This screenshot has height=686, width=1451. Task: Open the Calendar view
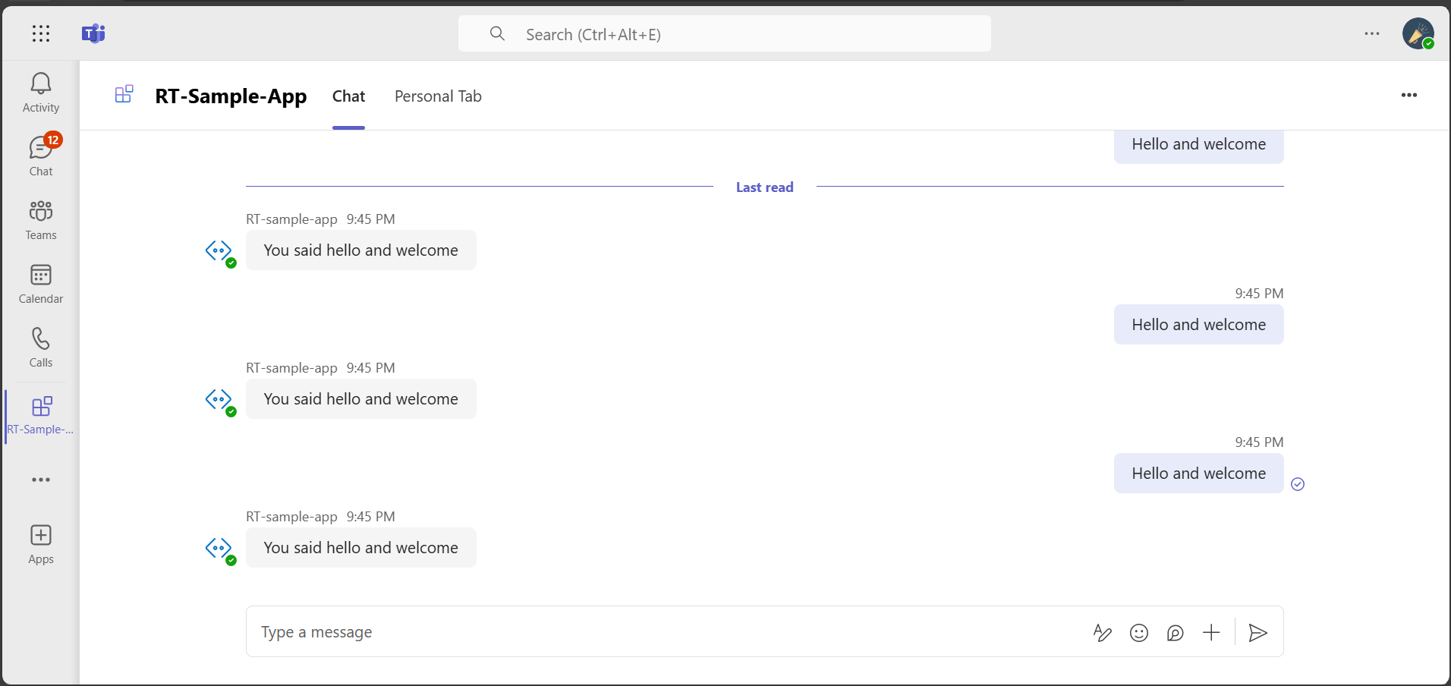[41, 284]
